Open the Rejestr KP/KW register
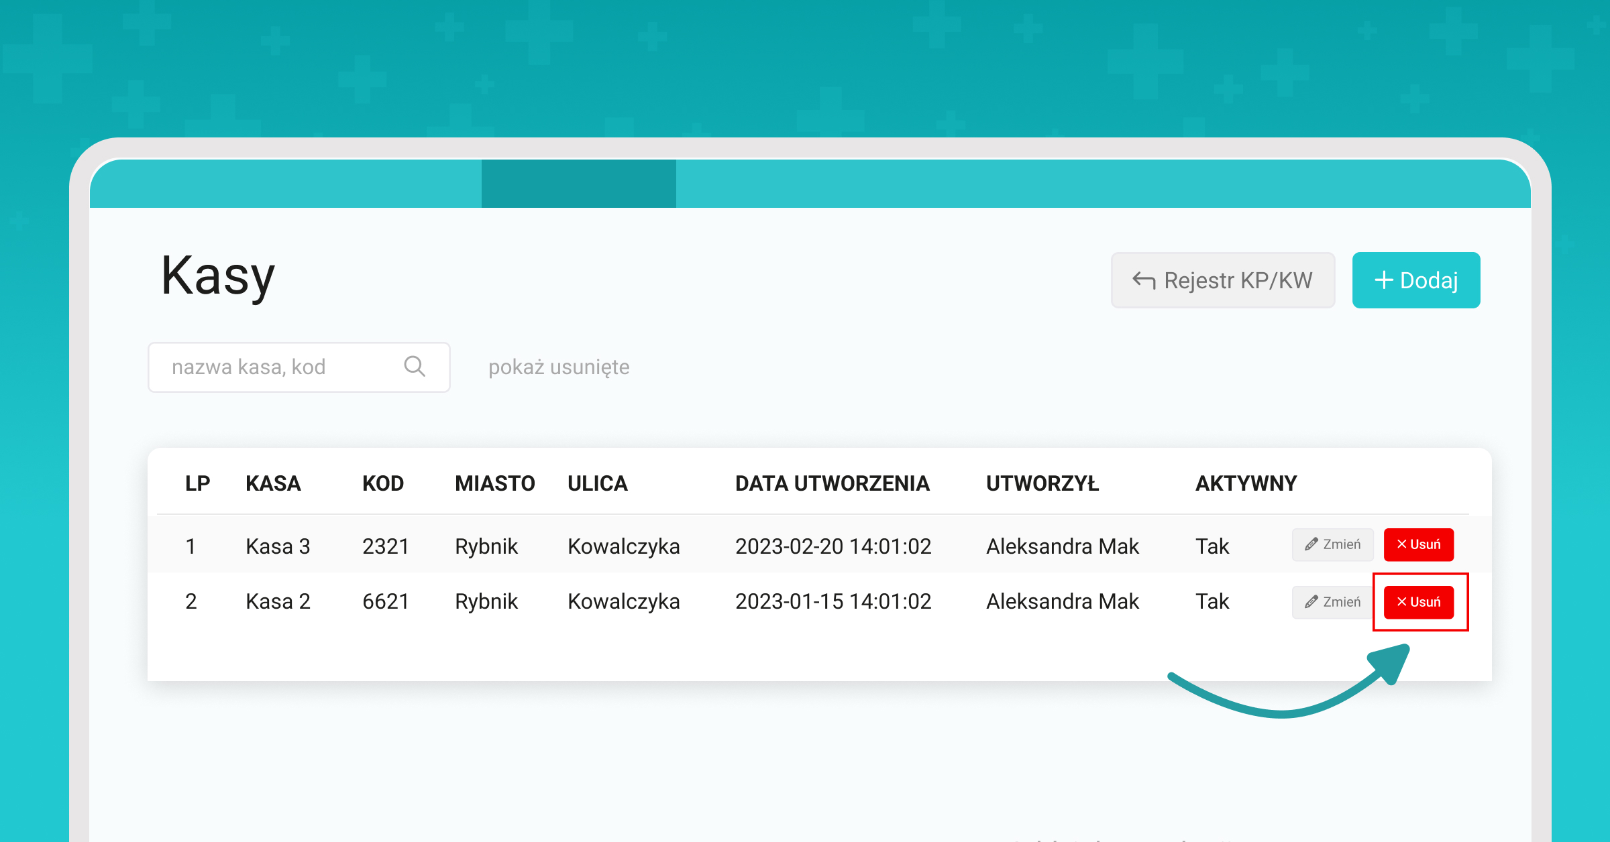 pos(1222,280)
